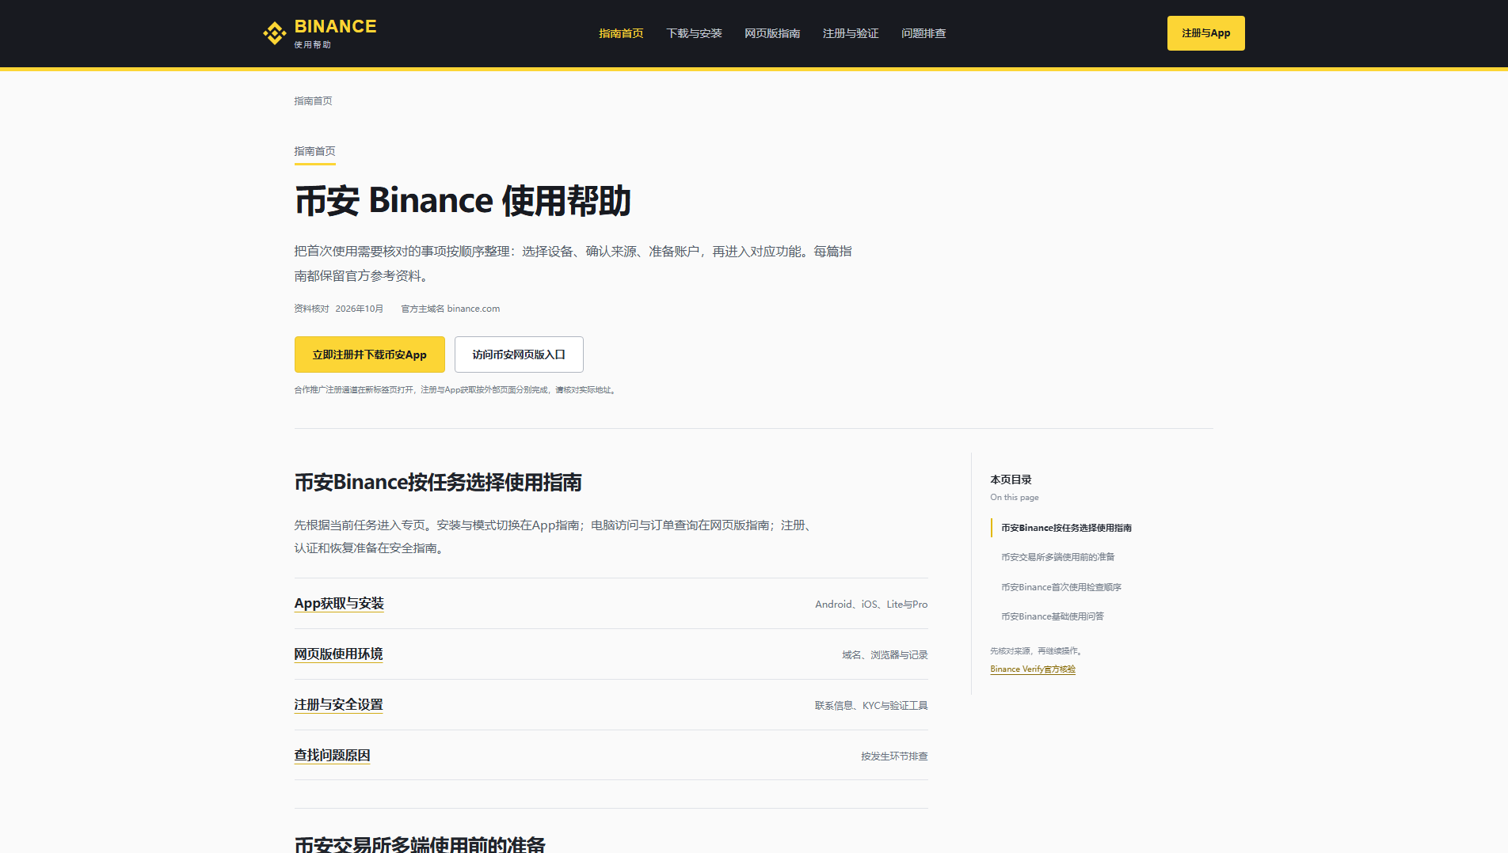Image resolution: width=1508 pixels, height=853 pixels.
Task: Open 问题排查 in top navigation
Action: (x=923, y=33)
